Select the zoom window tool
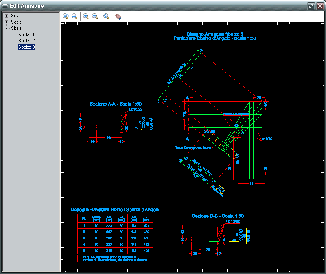The image size is (326, 274). click(x=74, y=16)
